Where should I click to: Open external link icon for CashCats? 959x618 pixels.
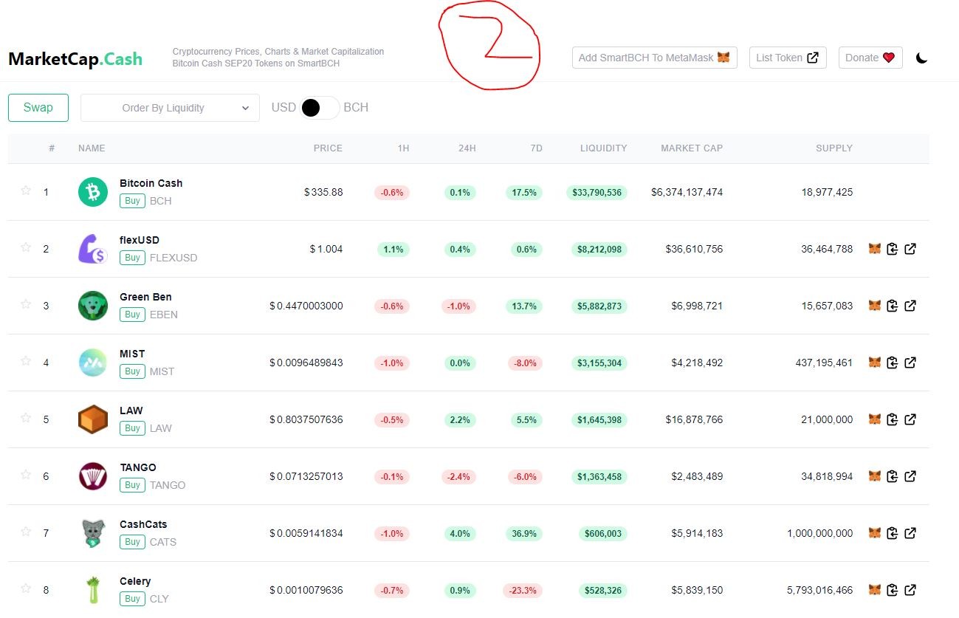910,533
